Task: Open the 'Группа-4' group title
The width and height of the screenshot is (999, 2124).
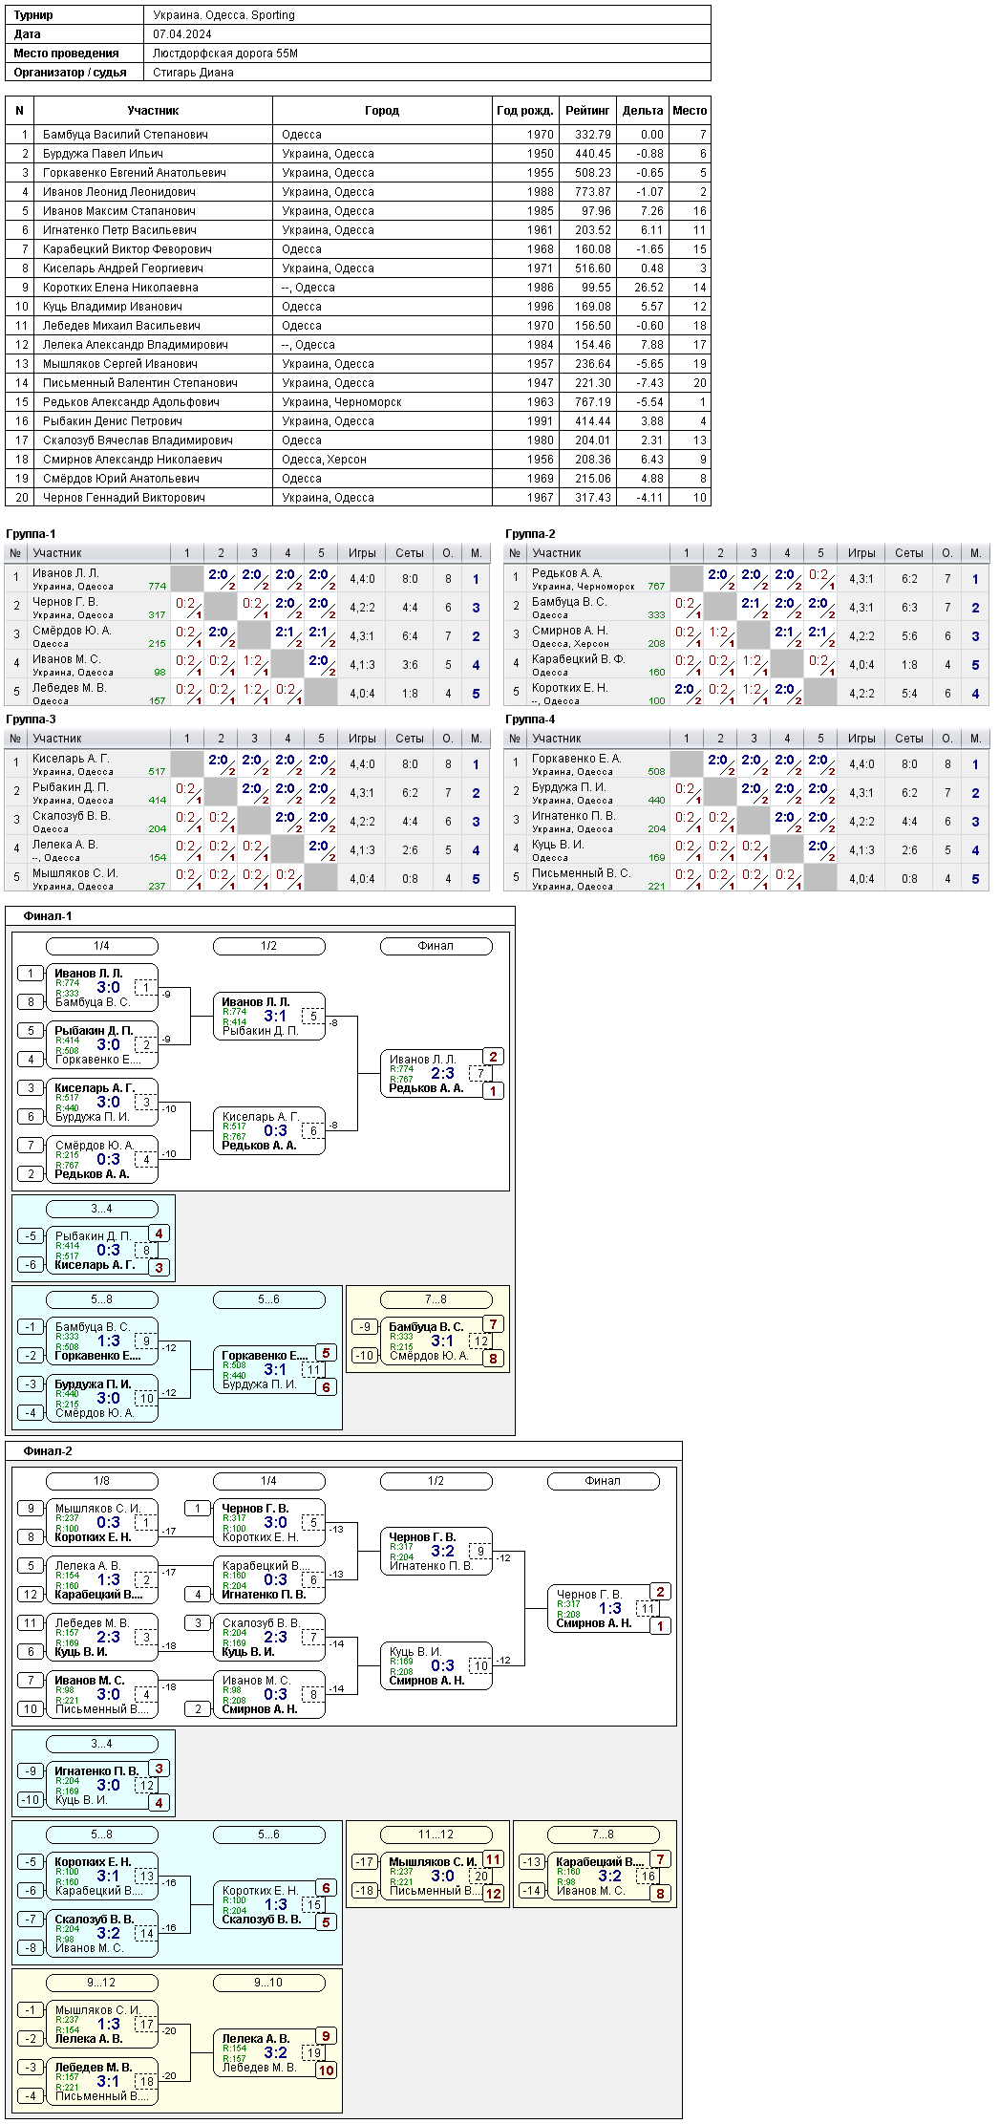Action: (530, 719)
